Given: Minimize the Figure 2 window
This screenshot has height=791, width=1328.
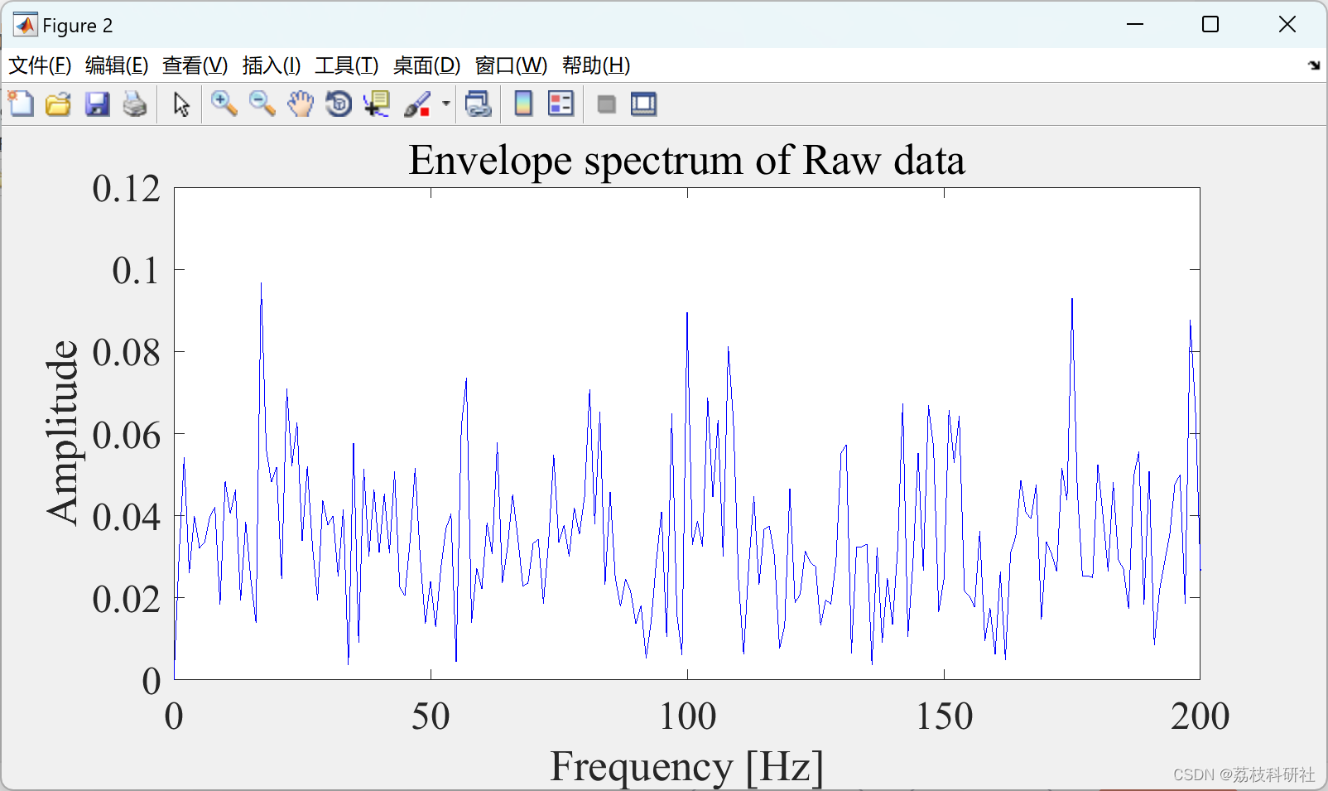Looking at the screenshot, I should tap(1135, 25).
